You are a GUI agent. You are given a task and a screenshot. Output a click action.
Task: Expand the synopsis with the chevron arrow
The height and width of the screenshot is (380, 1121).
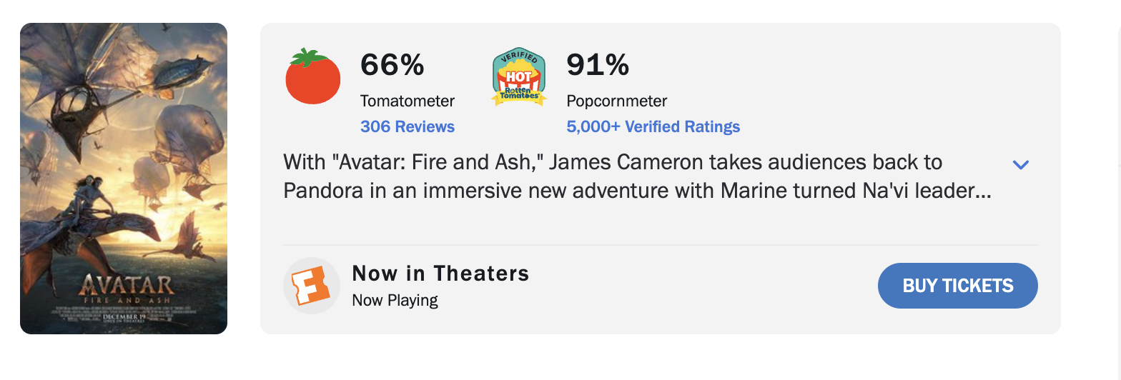click(x=1020, y=165)
